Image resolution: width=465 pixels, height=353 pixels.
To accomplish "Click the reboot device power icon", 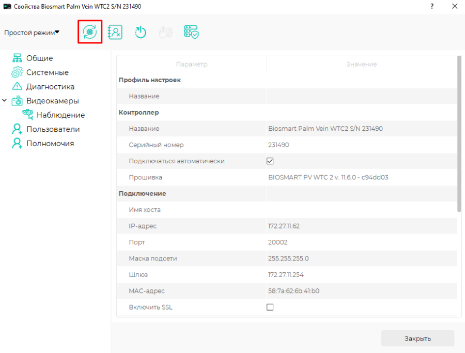I will 140,32.
